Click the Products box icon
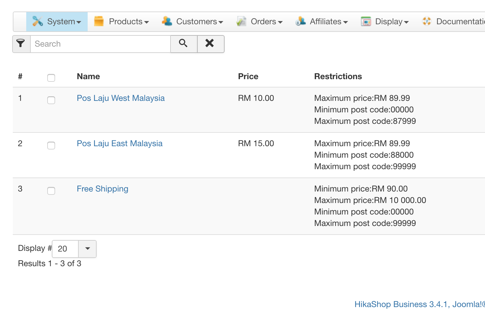This screenshot has height=316, width=485. coord(99,21)
